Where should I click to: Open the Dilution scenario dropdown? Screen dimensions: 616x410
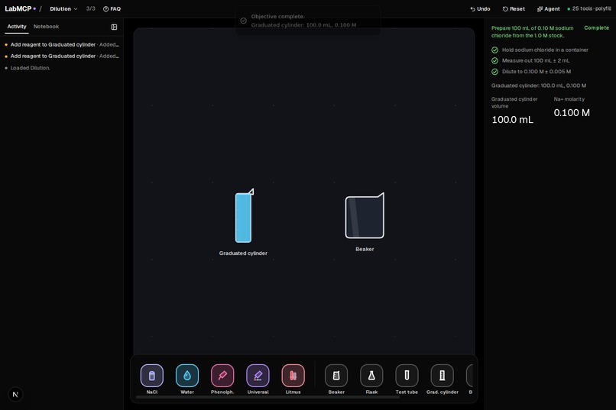(63, 8)
